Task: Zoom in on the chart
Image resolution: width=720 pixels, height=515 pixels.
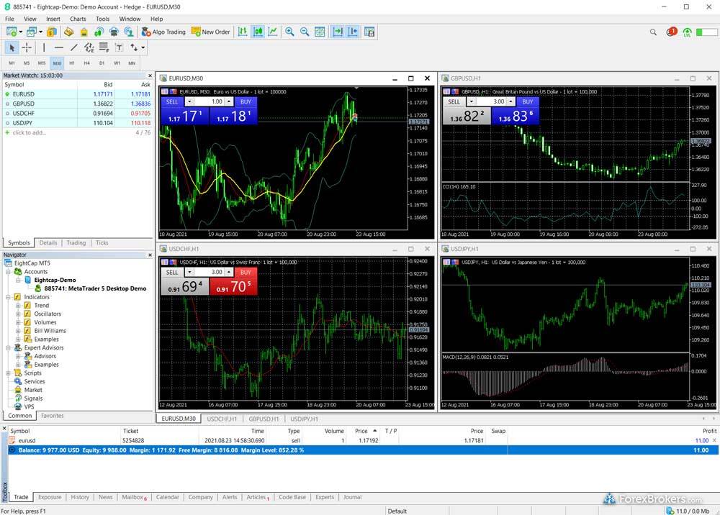Action: (289, 32)
